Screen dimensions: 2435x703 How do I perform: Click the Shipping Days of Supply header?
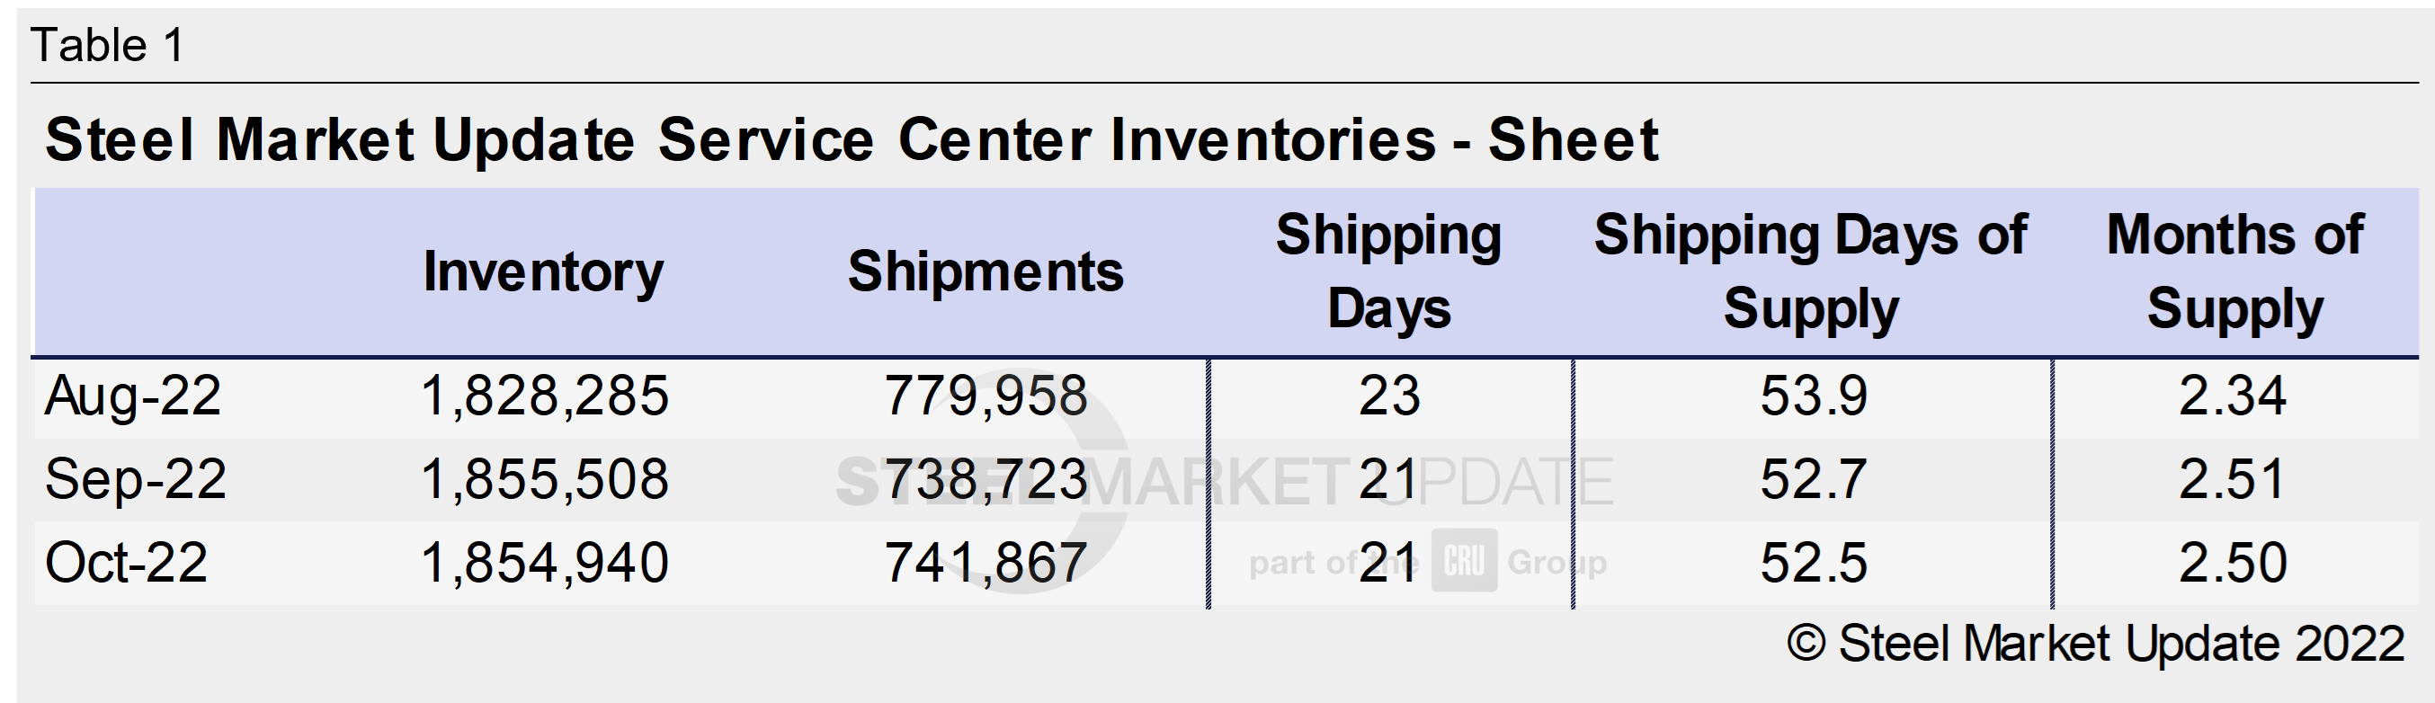coord(1810,272)
